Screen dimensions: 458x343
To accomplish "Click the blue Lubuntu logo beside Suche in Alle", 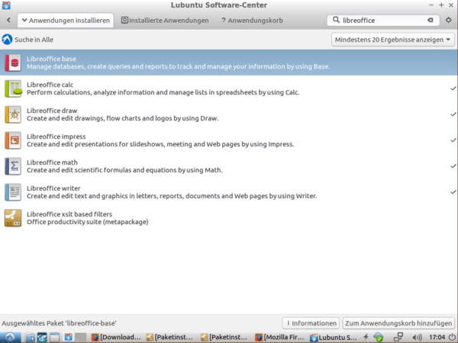I will [x=7, y=40].
